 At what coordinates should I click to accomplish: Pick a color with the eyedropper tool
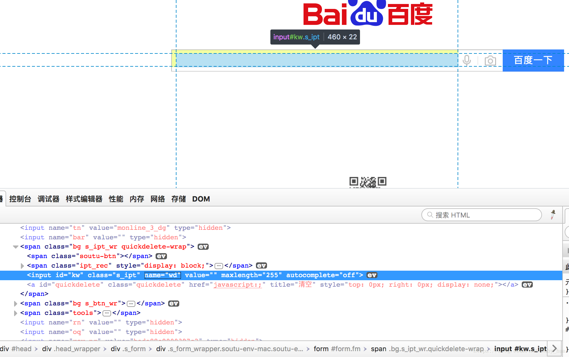point(553,215)
